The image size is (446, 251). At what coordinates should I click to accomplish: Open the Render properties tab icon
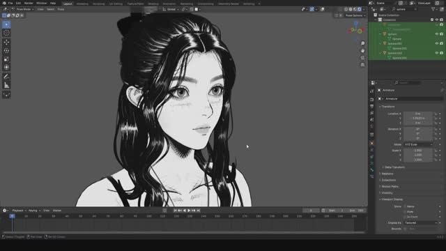[x=371, y=100]
